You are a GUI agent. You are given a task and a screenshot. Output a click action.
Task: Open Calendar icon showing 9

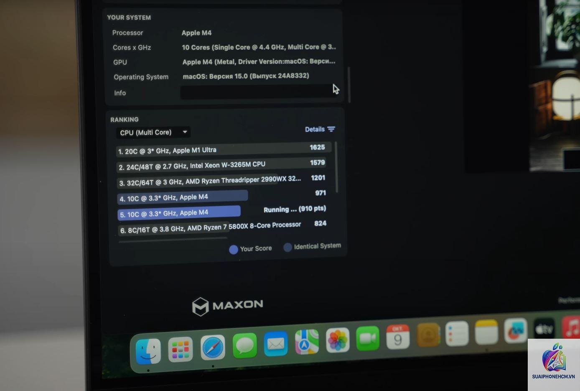click(x=398, y=336)
